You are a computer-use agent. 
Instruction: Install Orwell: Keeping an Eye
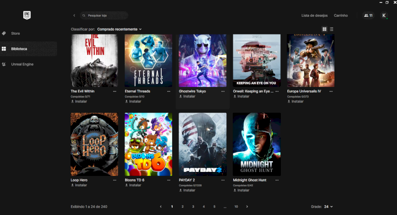click(x=241, y=96)
